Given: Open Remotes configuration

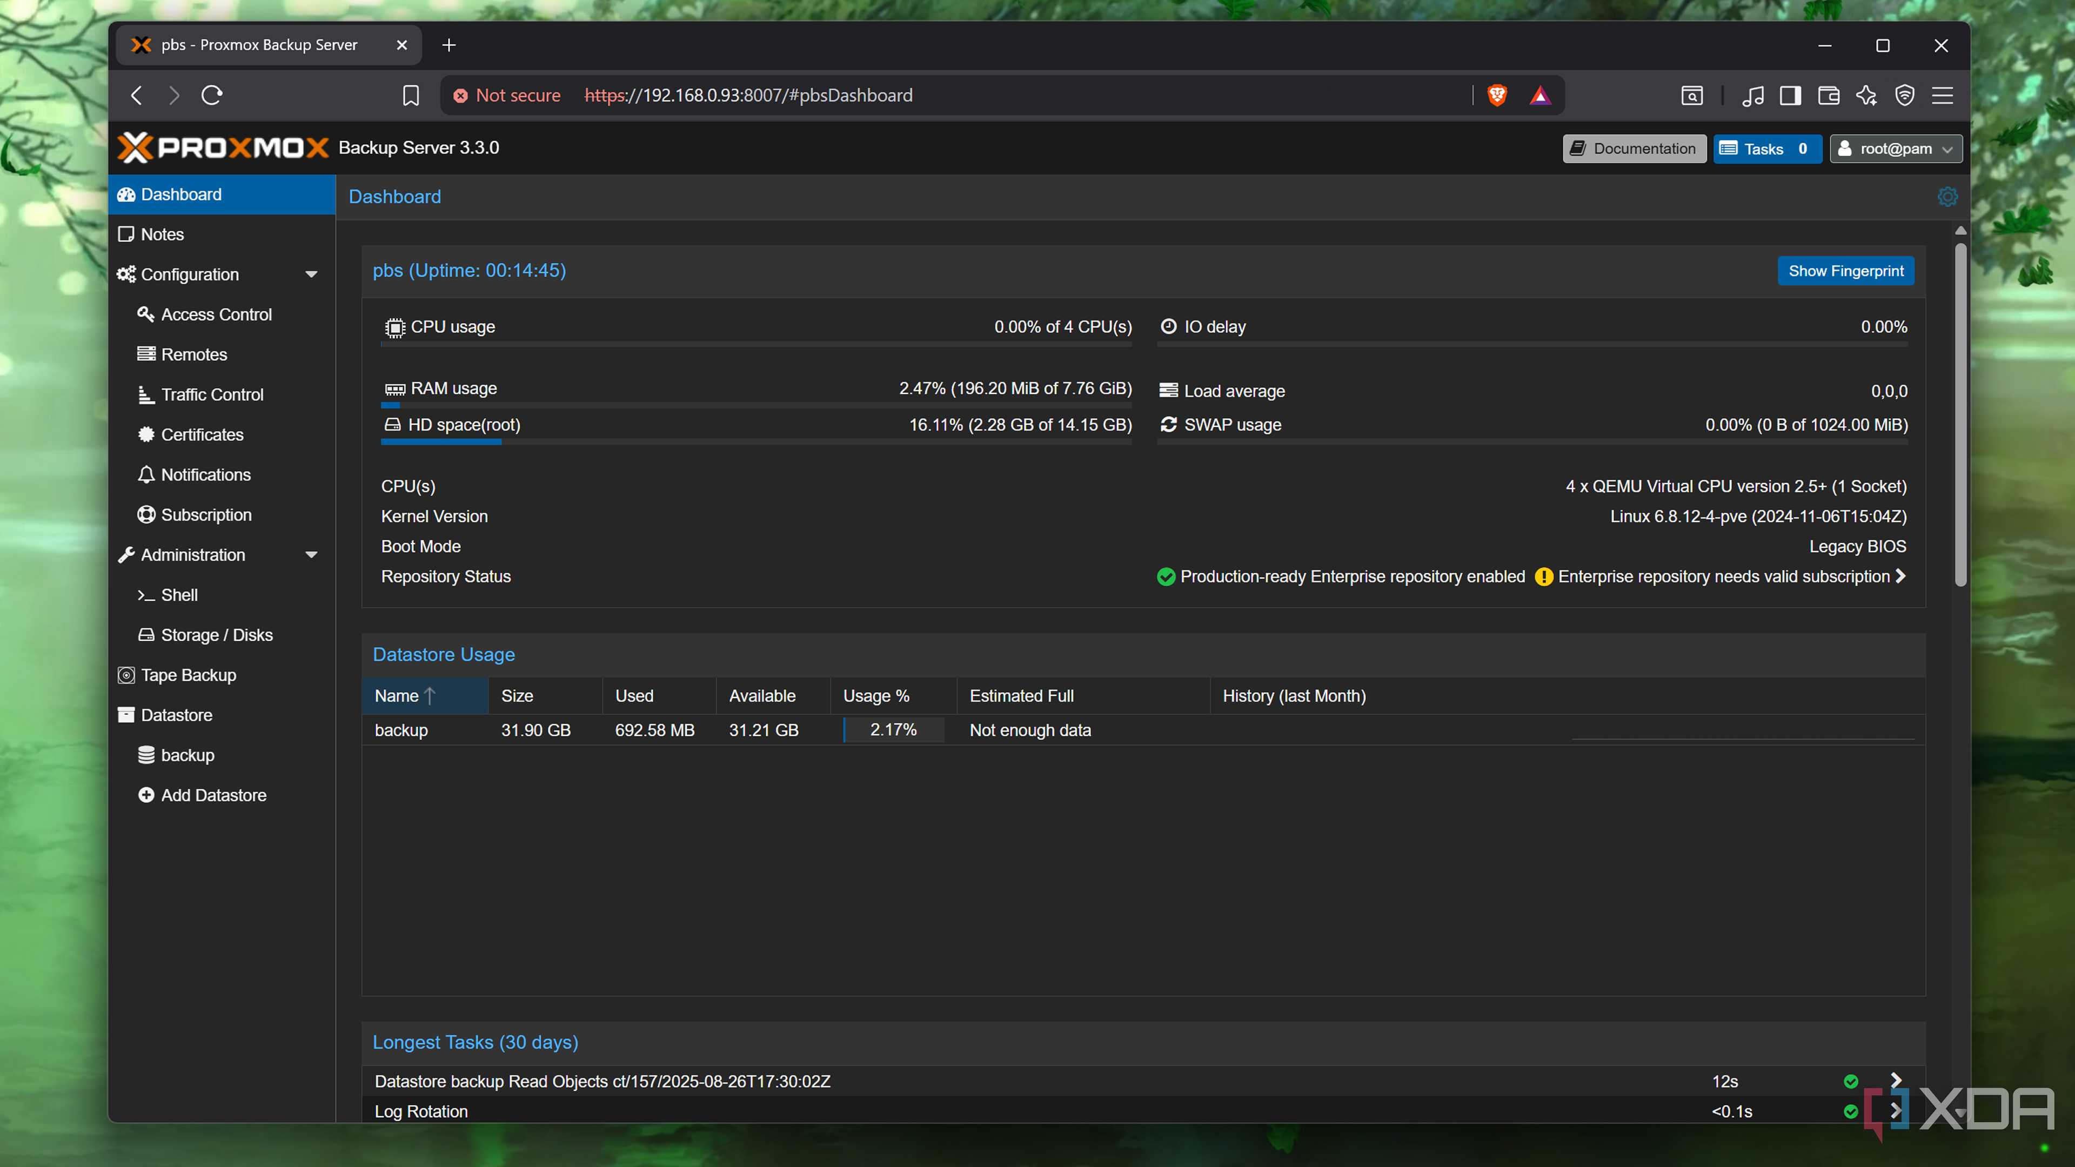Looking at the screenshot, I should coord(222,354).
